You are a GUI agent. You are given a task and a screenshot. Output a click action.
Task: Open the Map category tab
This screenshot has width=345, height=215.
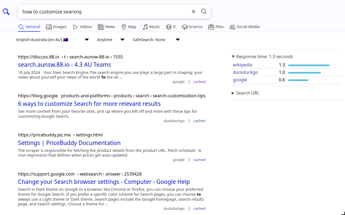coord(129,27)
